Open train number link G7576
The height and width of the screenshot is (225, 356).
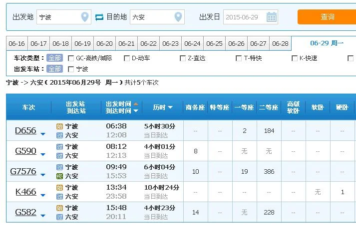[x=23, y=171]
